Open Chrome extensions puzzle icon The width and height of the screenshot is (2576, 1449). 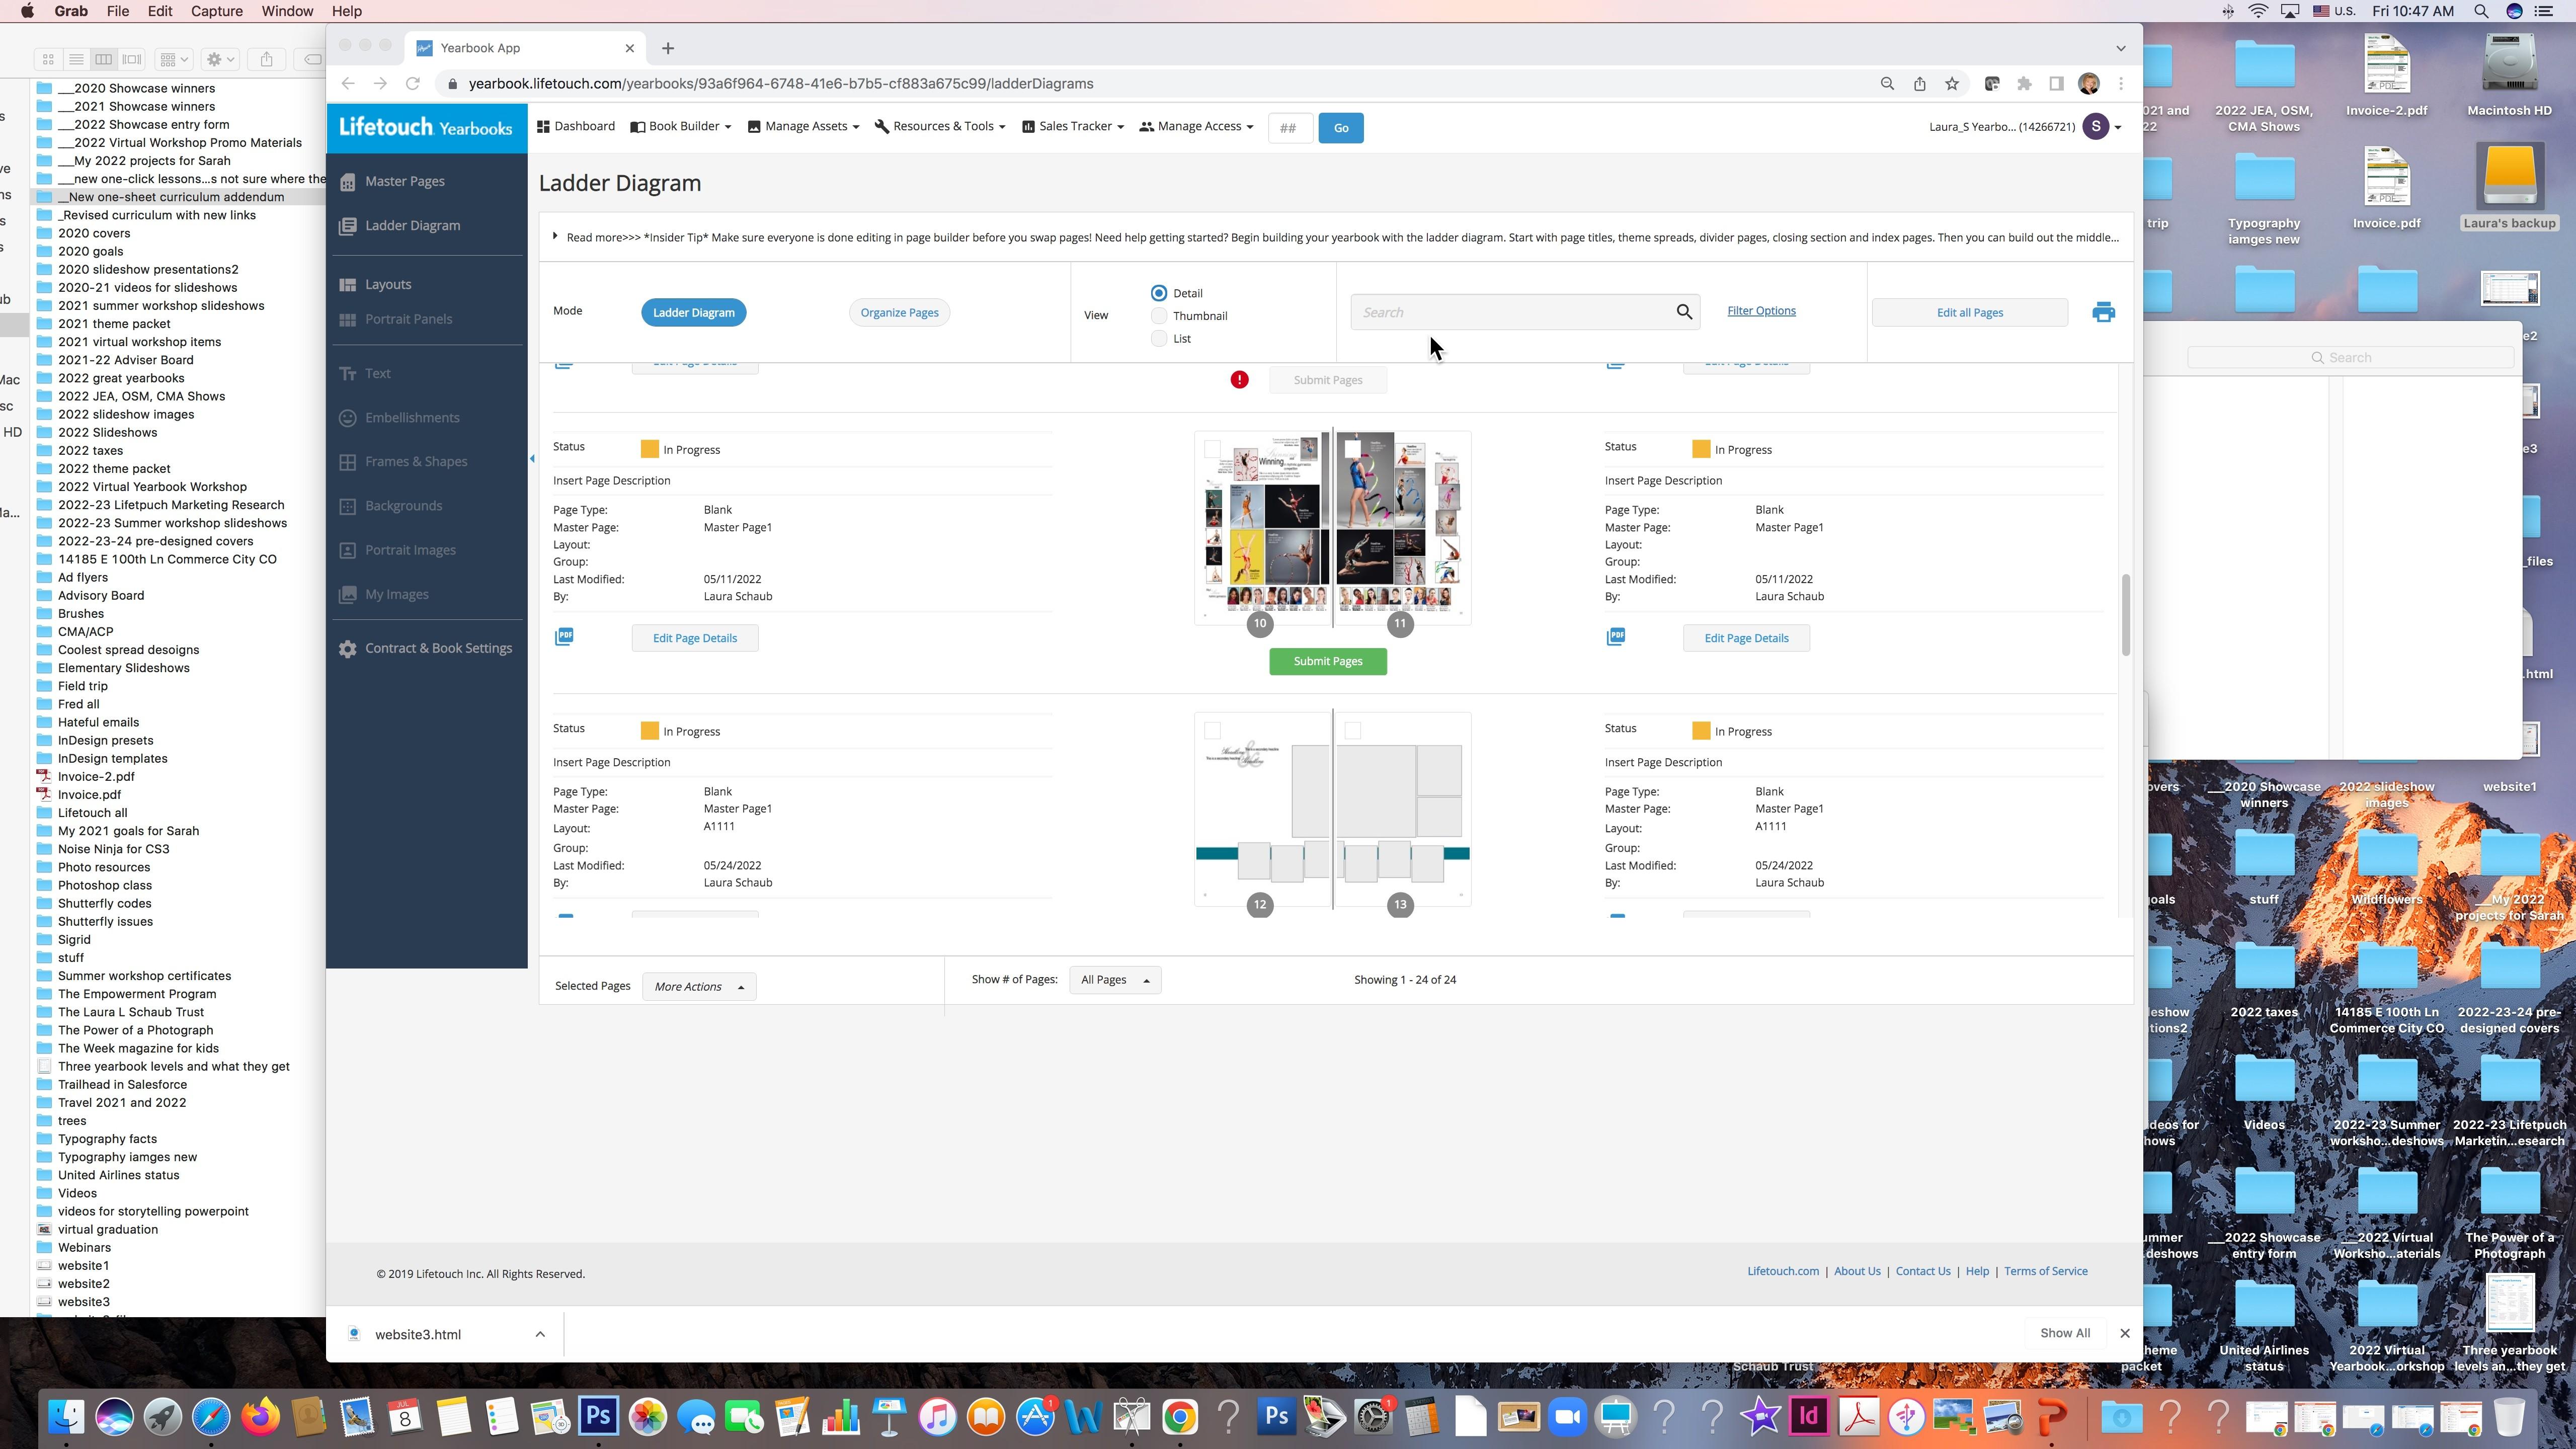tap(2024, 84)
